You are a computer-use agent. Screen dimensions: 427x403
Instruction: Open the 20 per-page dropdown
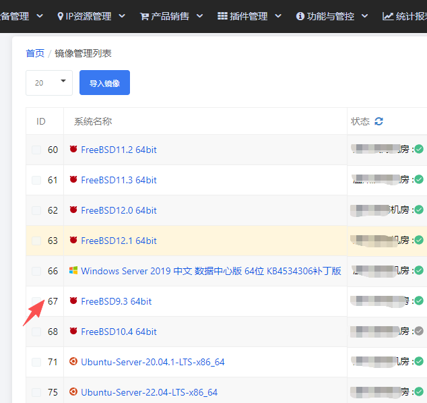pyautogui.click(x=48, y=83)
